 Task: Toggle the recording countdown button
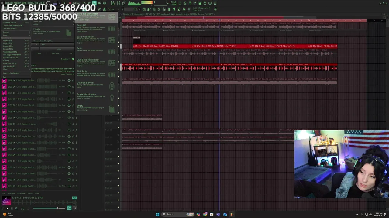94,3
